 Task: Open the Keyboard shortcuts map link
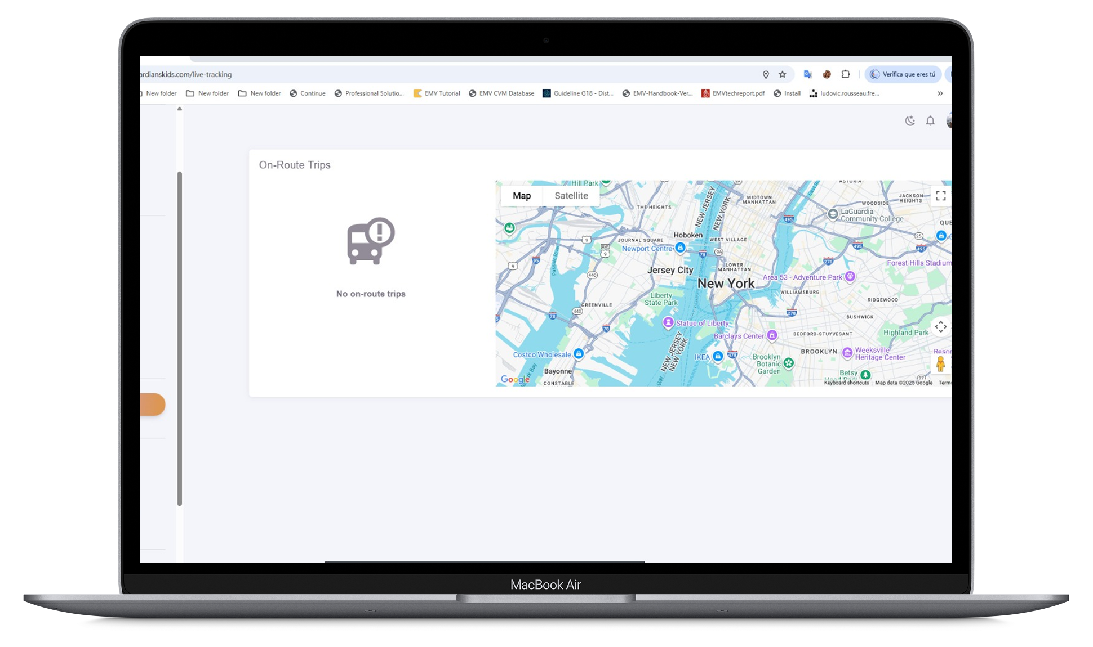point(846,383)
